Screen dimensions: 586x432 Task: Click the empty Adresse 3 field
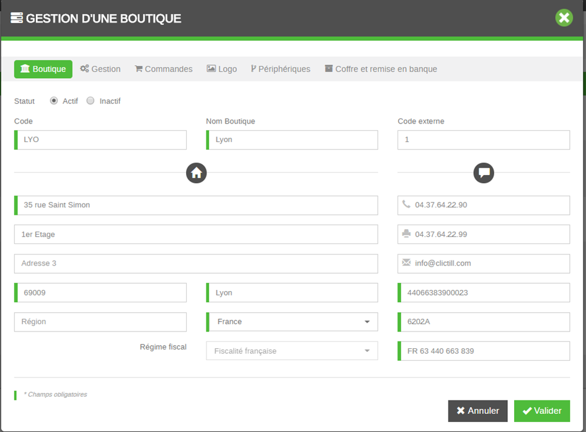(x=196, y=264)
